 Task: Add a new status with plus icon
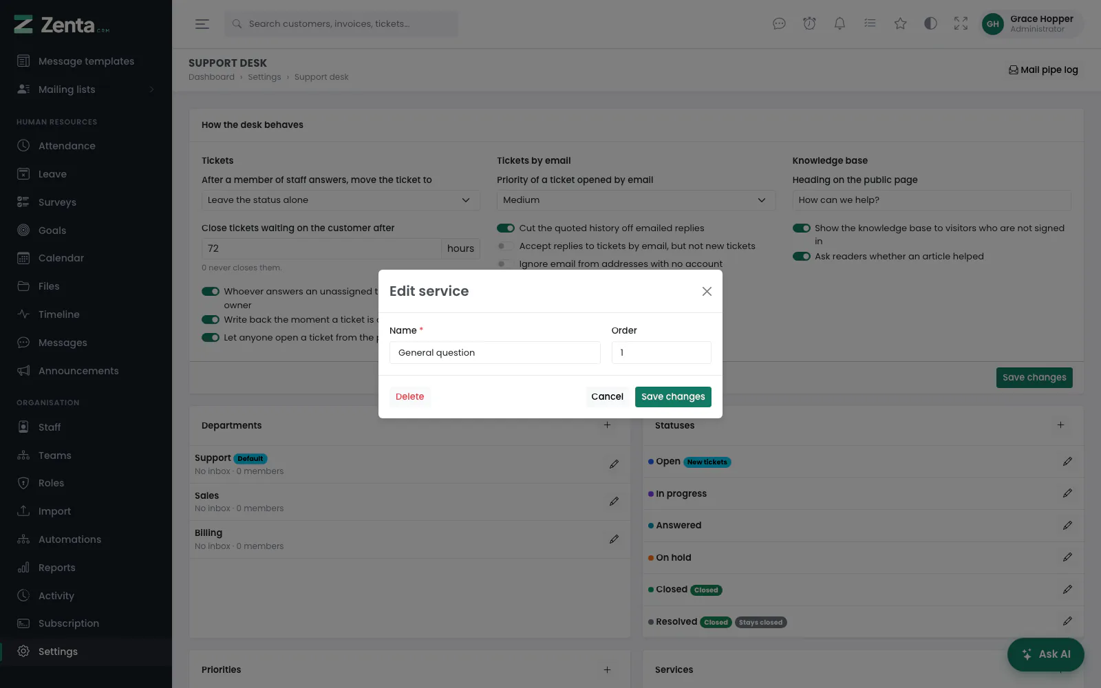[1060, 425]
